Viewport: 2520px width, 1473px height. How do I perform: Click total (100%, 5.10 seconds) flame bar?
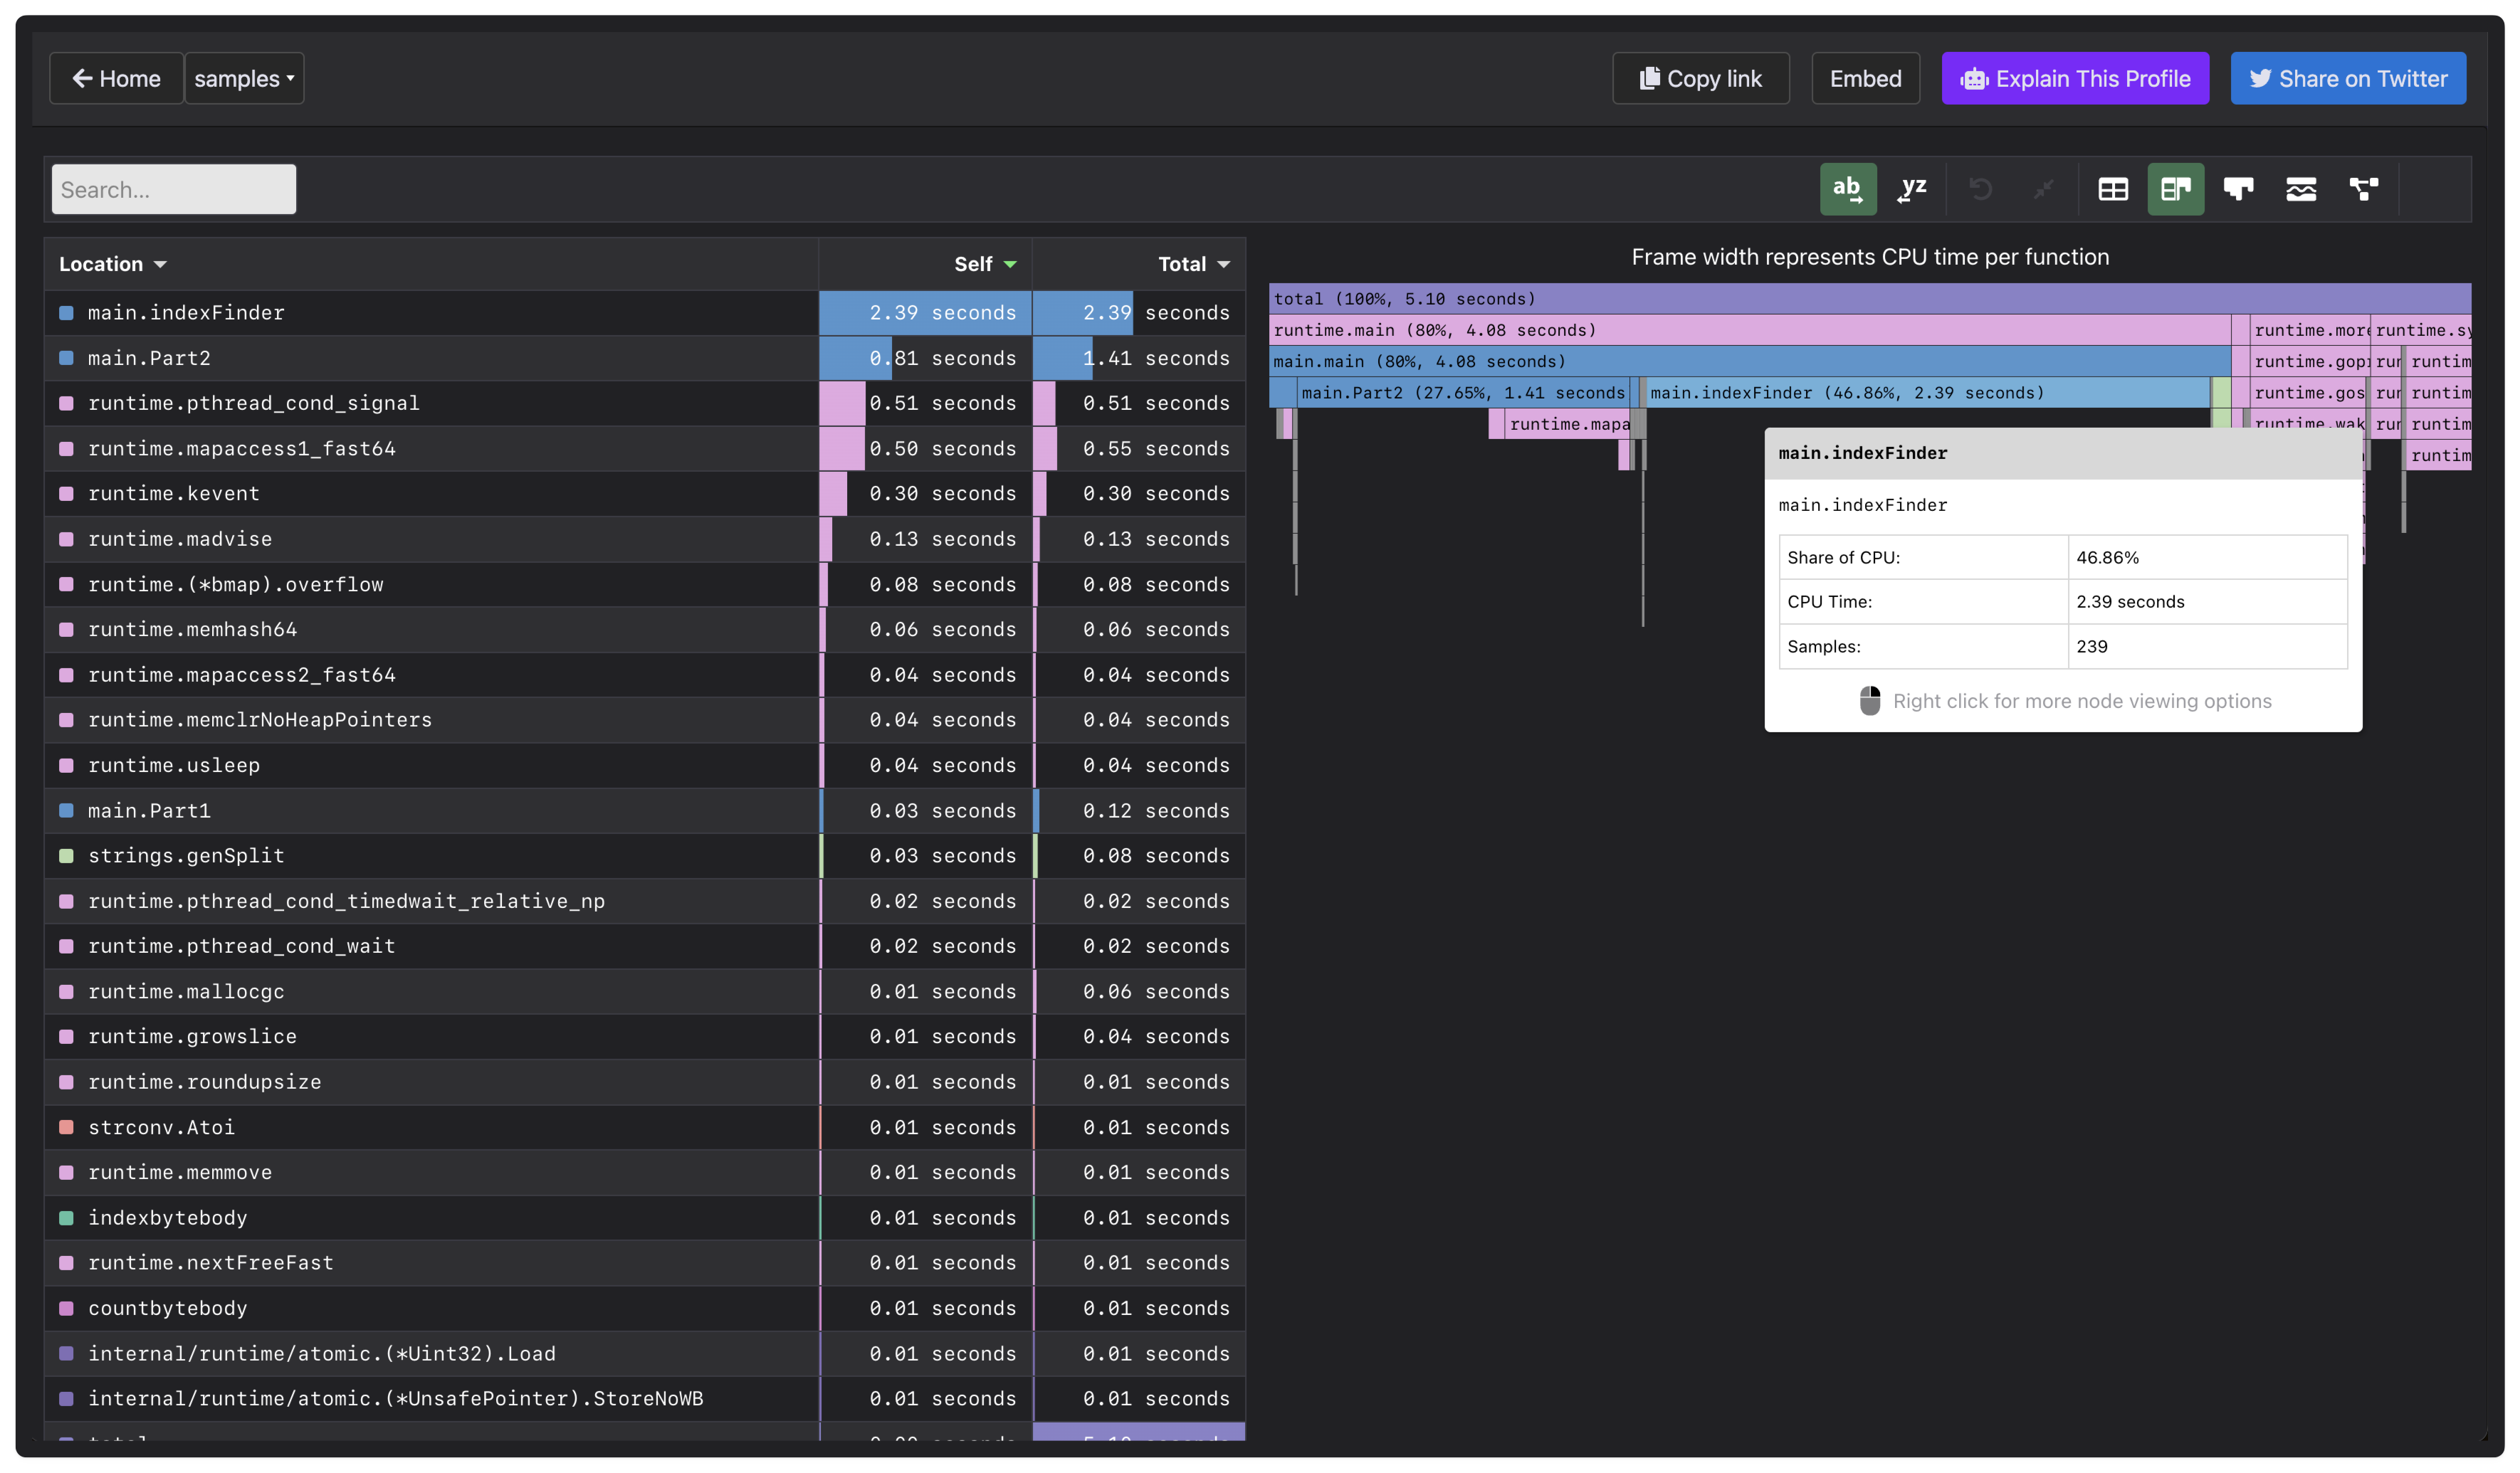1870,299
